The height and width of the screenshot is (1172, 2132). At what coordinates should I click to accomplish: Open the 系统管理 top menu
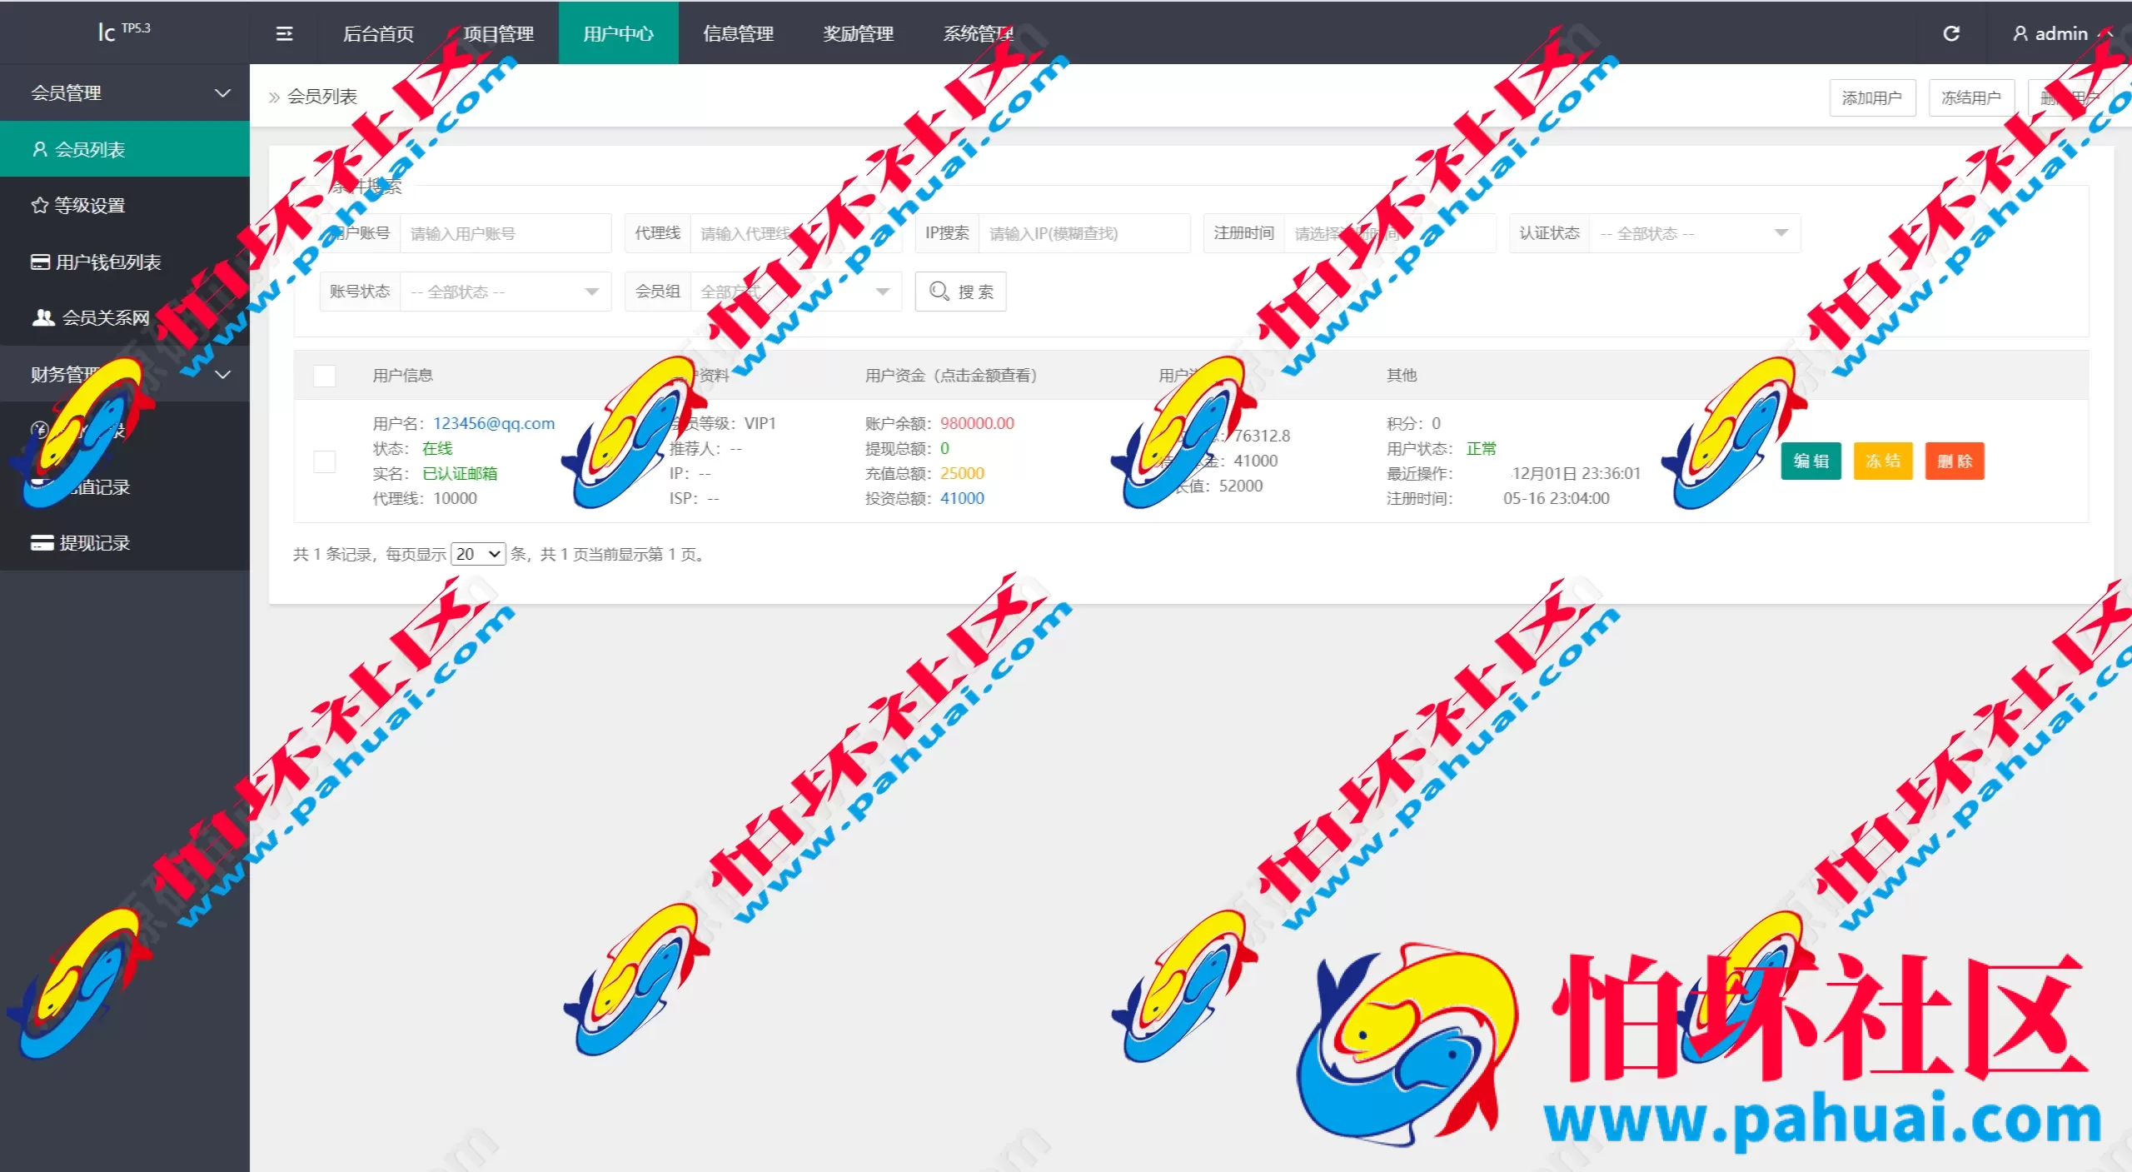click(979, 33)
